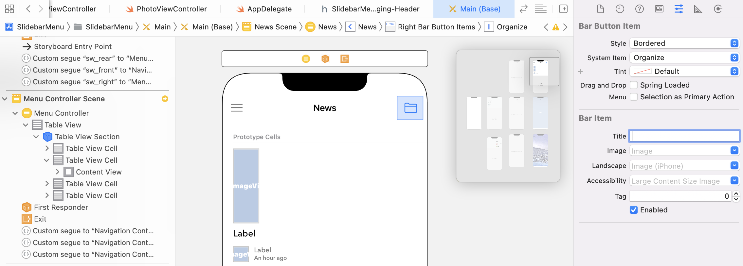Click the hamburger menu button in News
The image size is (743, 266).
coord(237,108)
